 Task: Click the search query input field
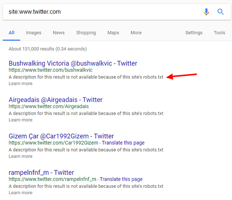101,12
